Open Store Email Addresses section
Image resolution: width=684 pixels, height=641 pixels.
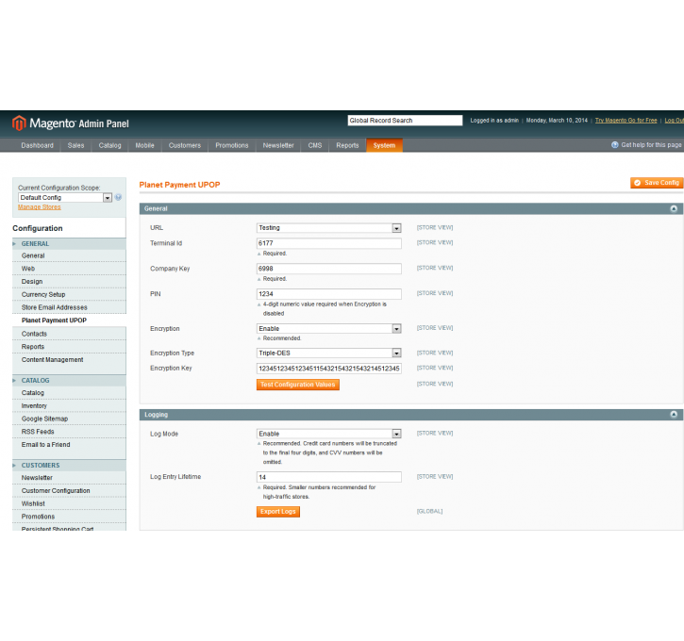(x=69, y=307)
